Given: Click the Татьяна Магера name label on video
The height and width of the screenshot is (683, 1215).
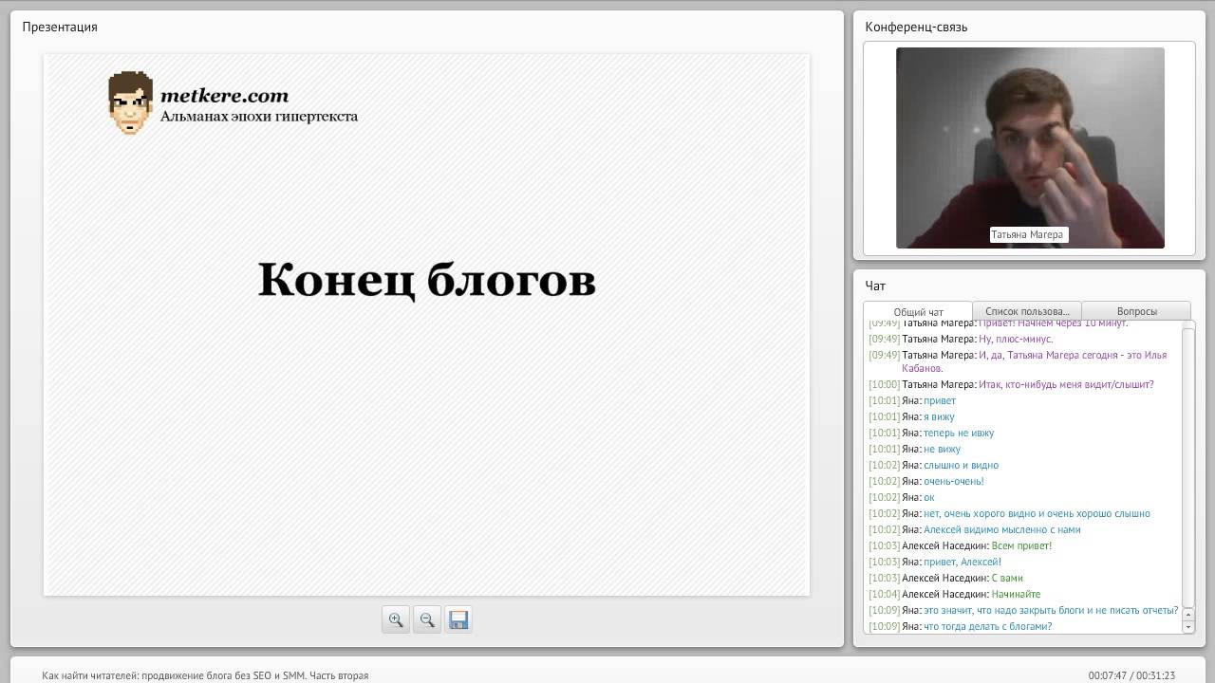Looking at the screenshot, I should coord(1029,234).
